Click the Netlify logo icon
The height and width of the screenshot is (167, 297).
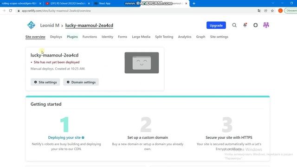(31, 25)
